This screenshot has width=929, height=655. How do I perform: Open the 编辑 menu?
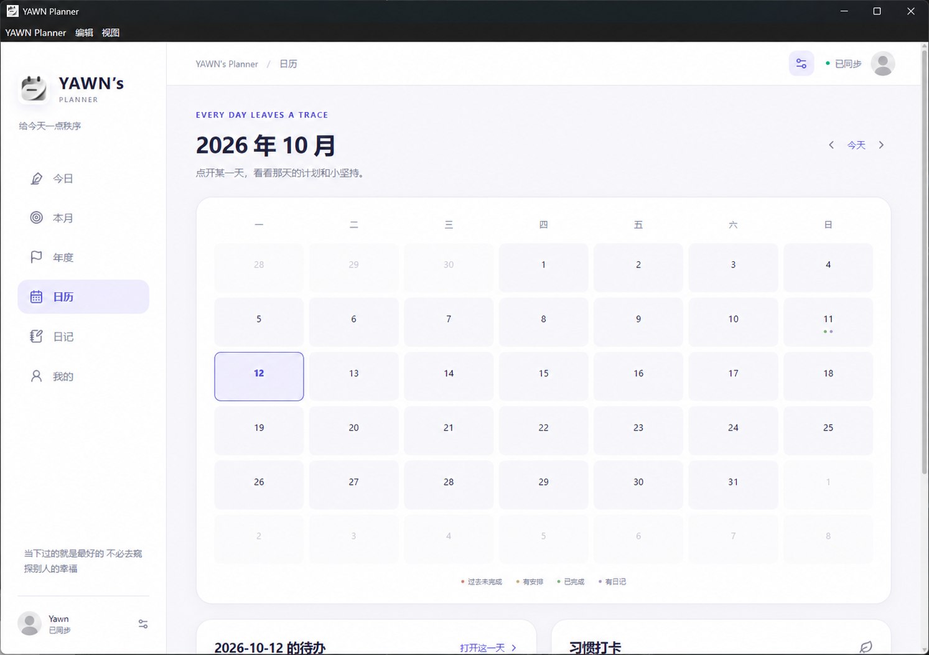point(84,32)
